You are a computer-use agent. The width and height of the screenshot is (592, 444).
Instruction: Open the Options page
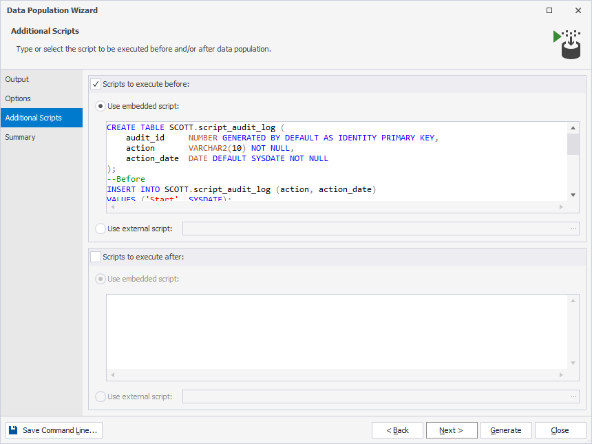[x=41, y=98]
